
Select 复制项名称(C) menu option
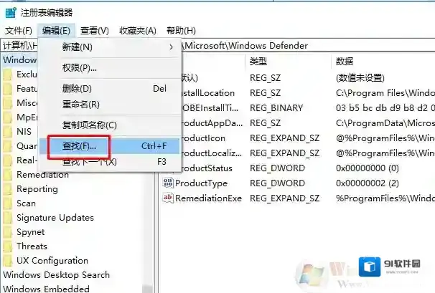tap(89, 125)
